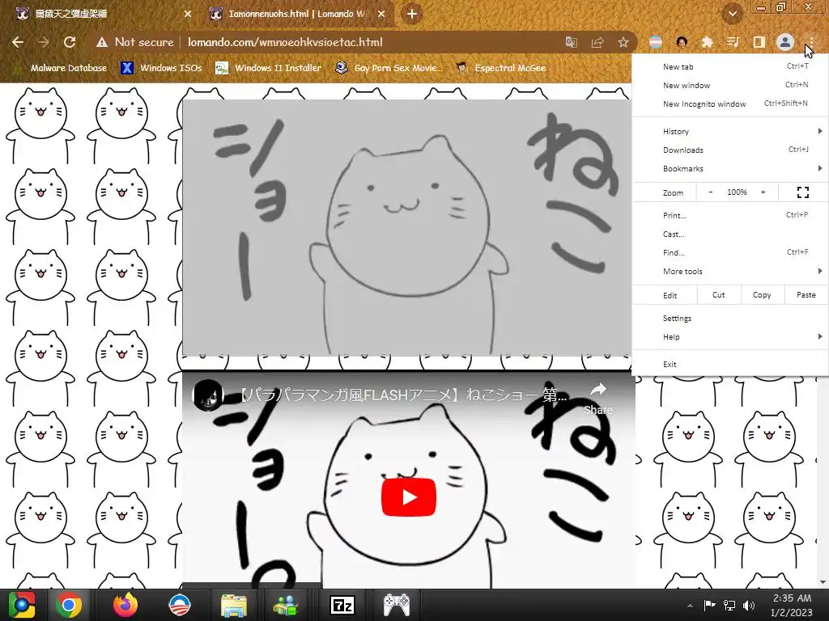Click the face avatar extension icon
This screenshot has height=621, width=829.
(682, 42)
